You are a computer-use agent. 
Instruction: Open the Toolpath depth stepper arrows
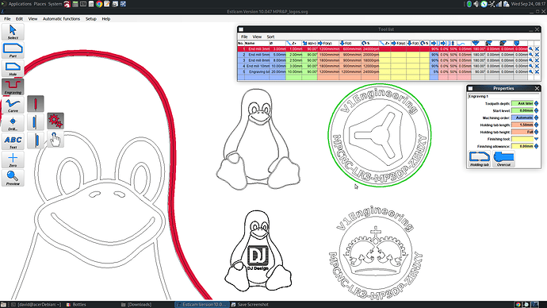(536, 103)
